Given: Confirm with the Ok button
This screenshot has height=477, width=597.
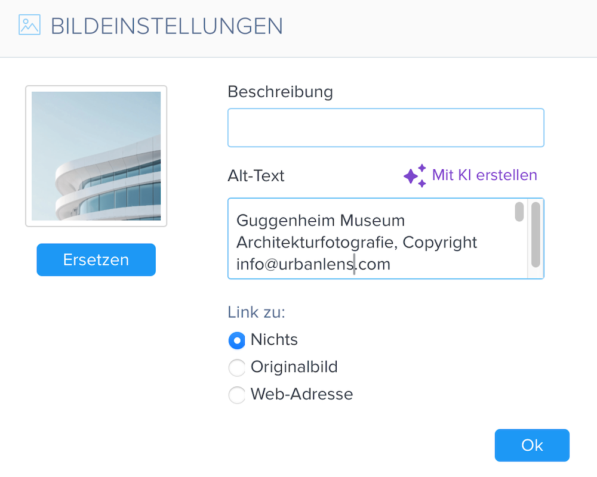Looking at the screenshot, I should [x=532, y=445].
